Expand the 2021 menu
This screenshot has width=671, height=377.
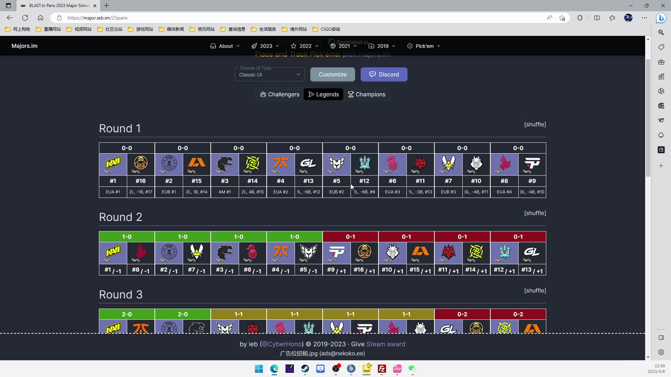344,46
